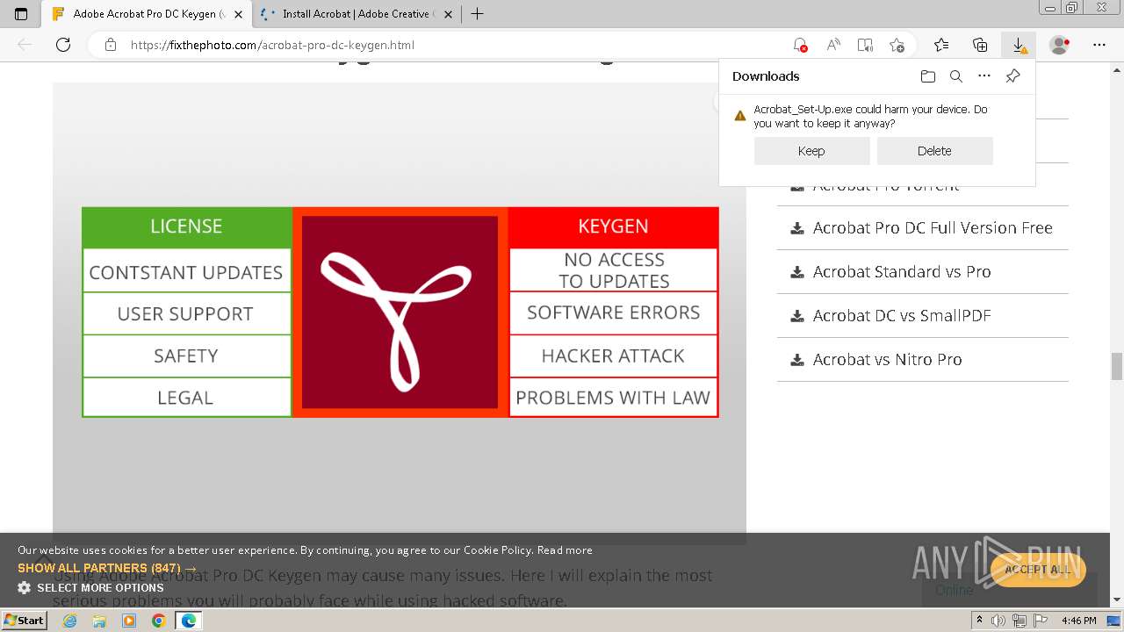1124x632 pixels.
Task: Open the cookie policy Read more link
Action: tap(565, 550)
